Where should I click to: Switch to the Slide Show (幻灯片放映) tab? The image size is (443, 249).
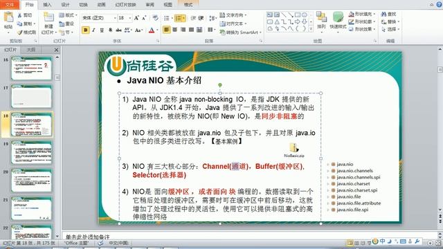(125, 5)
